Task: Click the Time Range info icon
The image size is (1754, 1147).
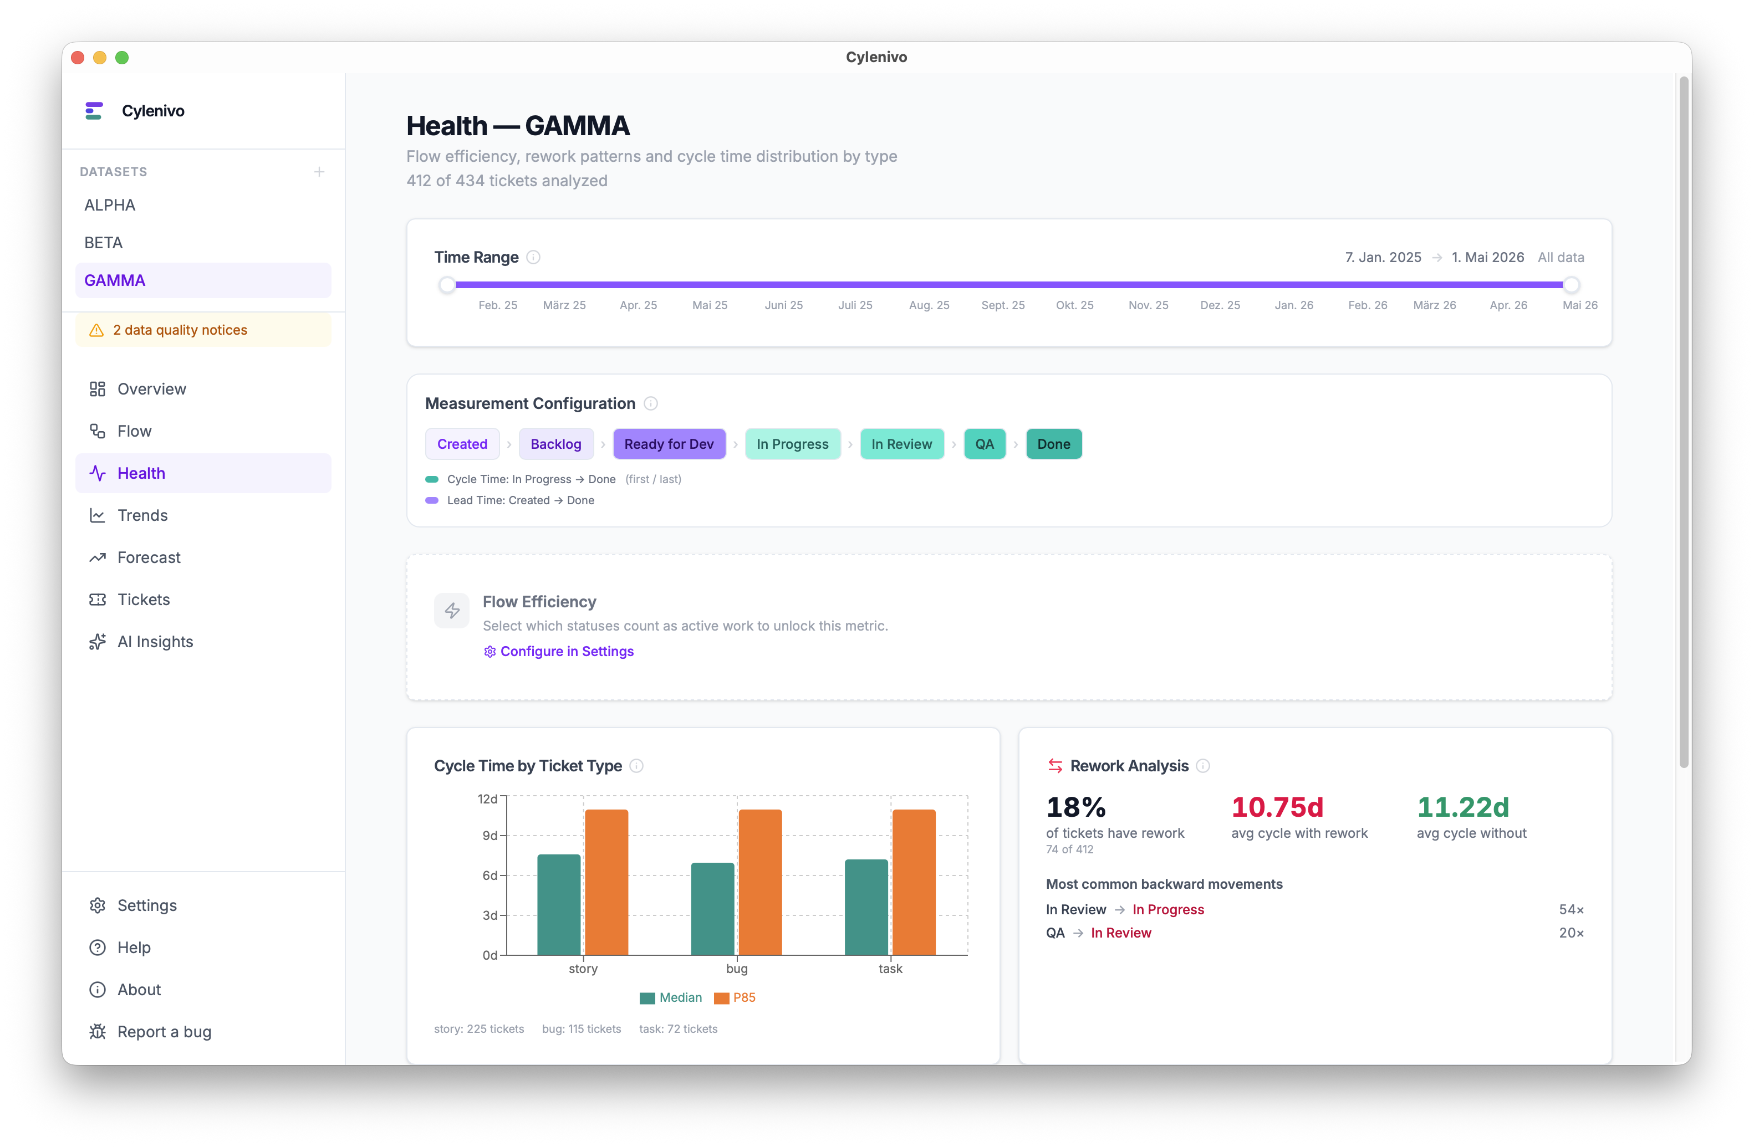Action: point(533,257)
